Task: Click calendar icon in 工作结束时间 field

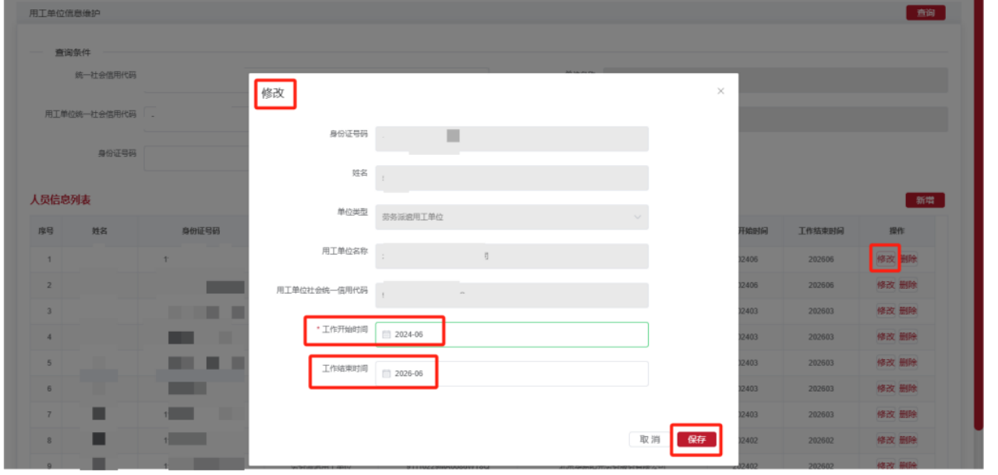Action: coord(386,374)
